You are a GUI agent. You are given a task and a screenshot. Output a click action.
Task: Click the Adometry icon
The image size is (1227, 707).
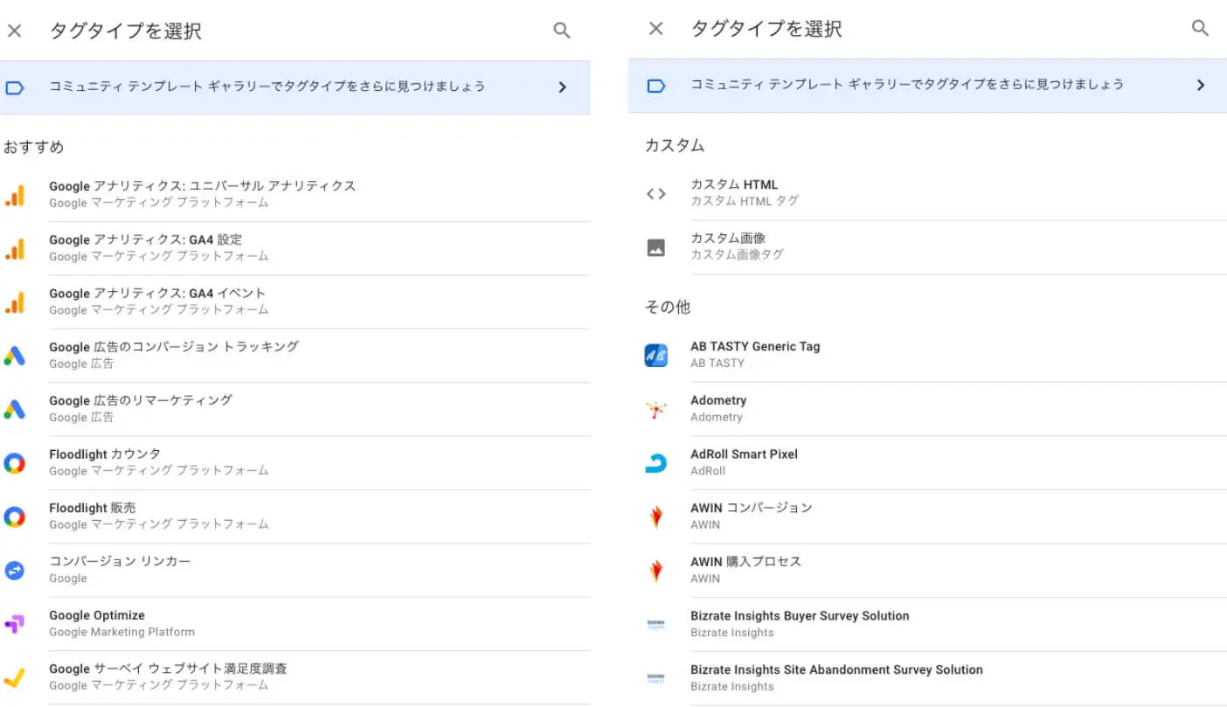click(x=656, y=409)
